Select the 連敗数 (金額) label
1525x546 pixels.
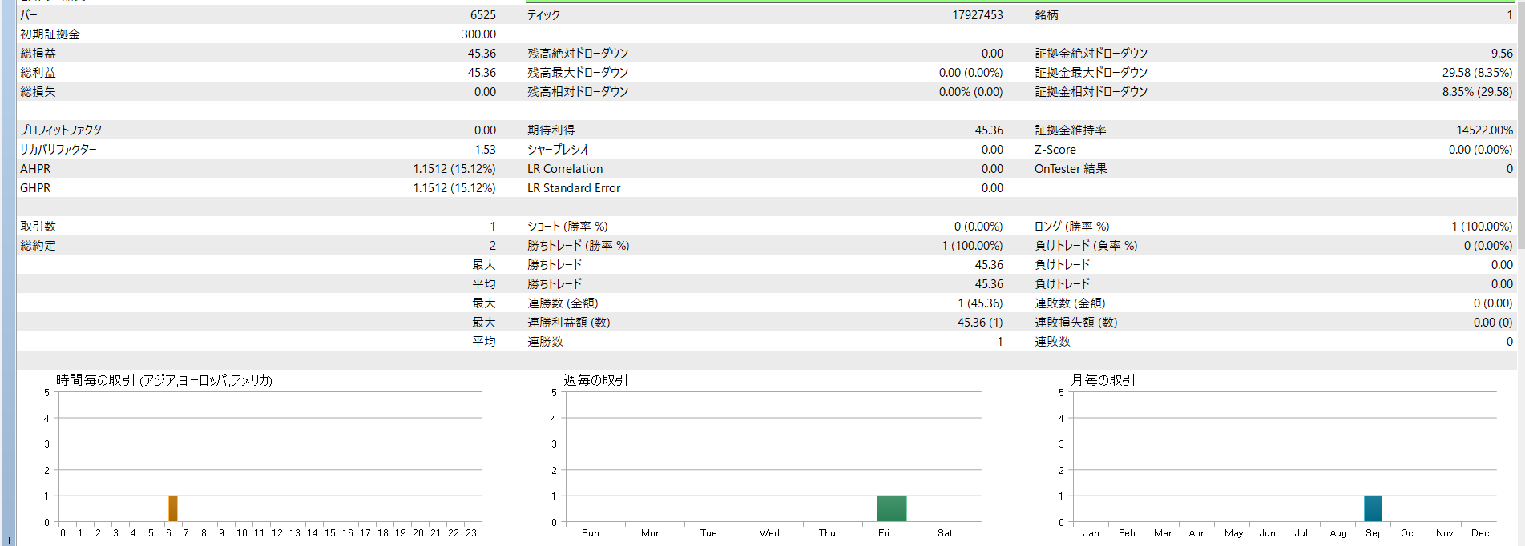(1069, 303)
